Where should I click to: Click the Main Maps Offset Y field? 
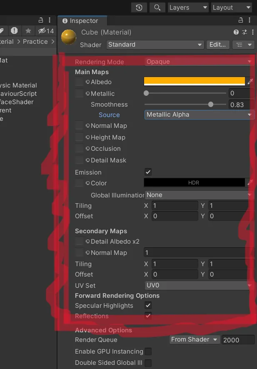pyautogui.click(x=231, y=216)
